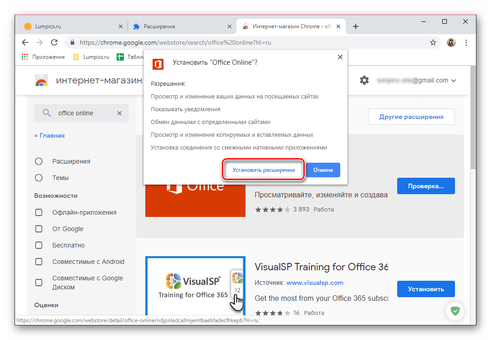Click Другие расширения button
The image size is (491, 340).
tap(411, 117)
